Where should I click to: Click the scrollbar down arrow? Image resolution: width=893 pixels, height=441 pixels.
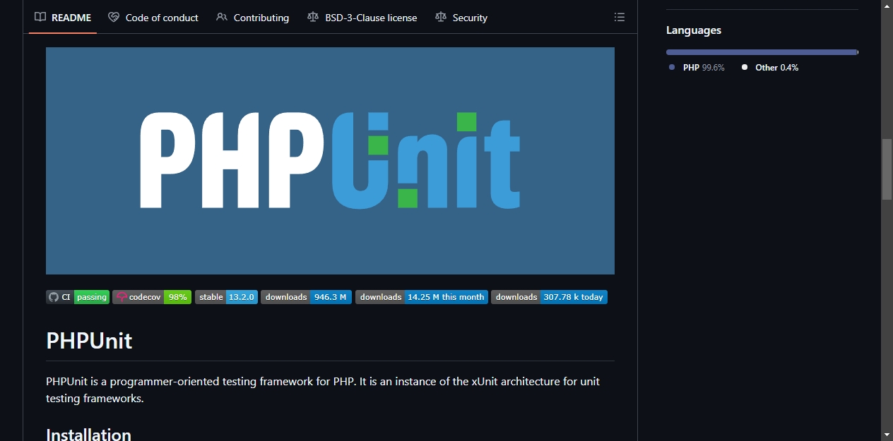click(x=887, y=434)
